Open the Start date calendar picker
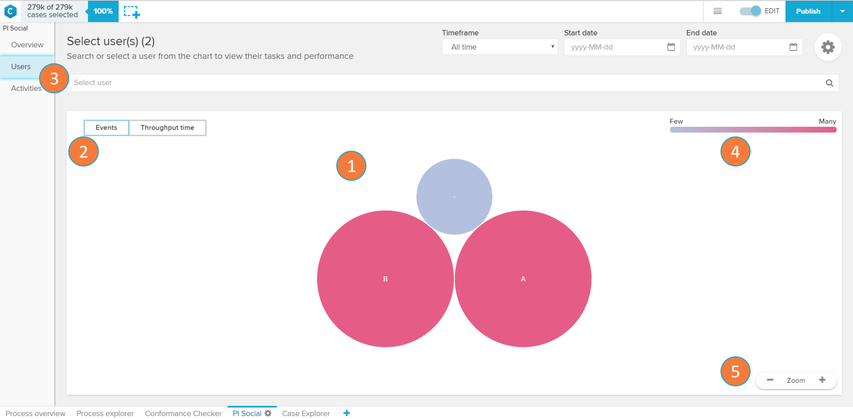Screen dimensions: 853x419 [x=671, y=47]
